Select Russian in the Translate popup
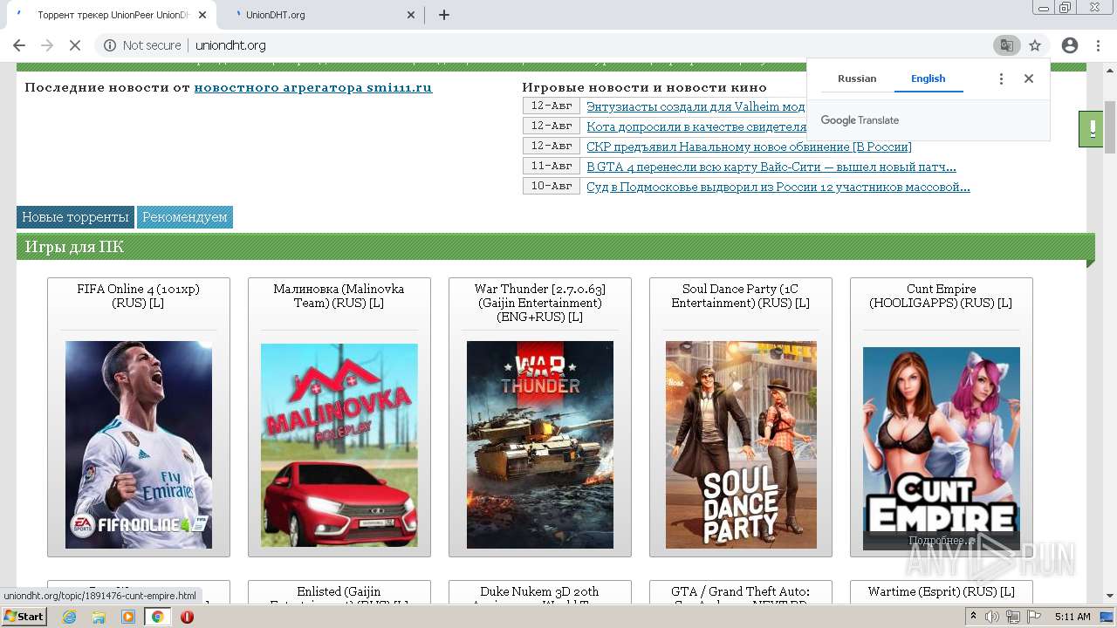Viewport: 1117px width, 628px height. tap(857, 78)
